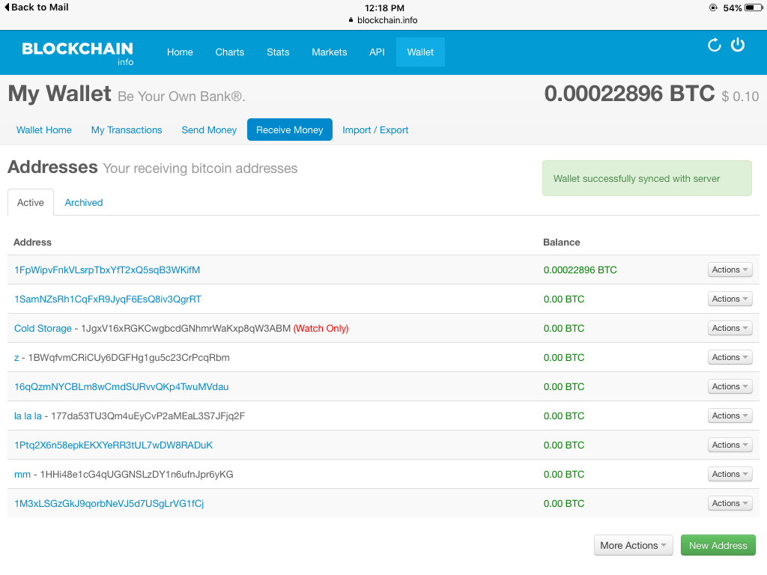
Task: Click the green 0.00022896 BTC row balance
Action: tap(580, 270)
